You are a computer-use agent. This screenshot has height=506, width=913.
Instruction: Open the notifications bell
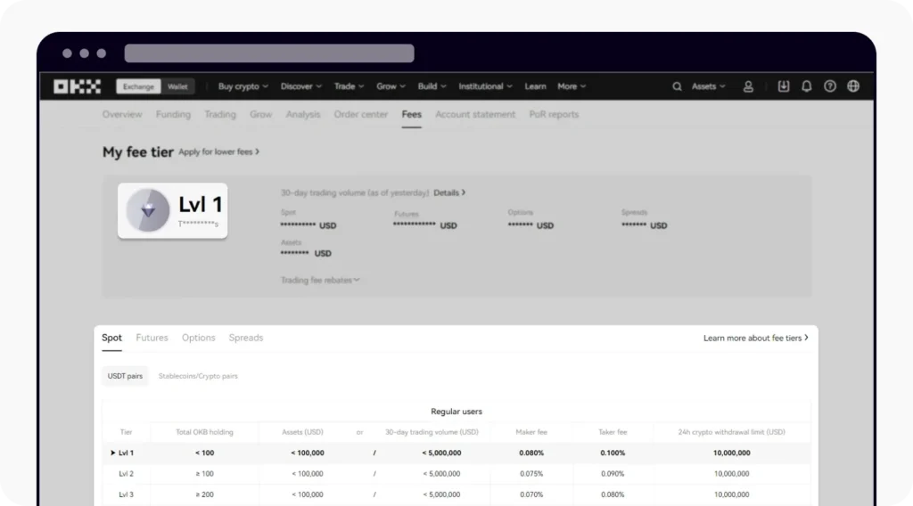(807, 86)
